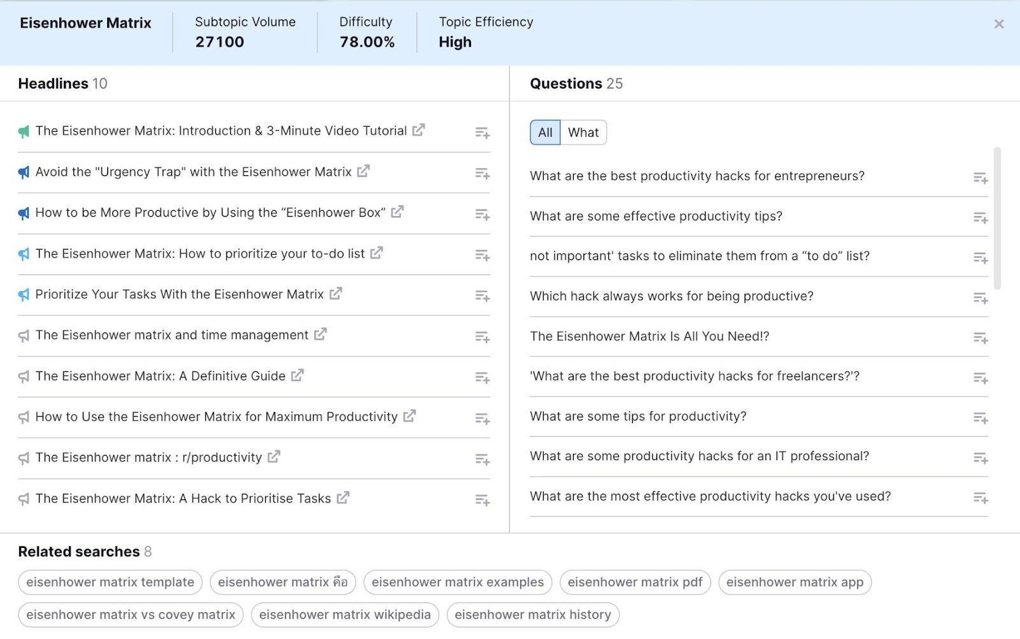
Task: Select the "All" questions filter
Action: (x=544, y=133)
